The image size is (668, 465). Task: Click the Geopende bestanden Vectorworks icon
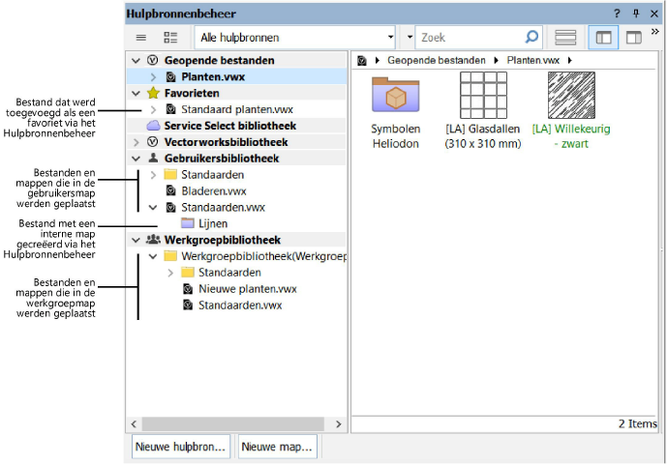point(153,60)
